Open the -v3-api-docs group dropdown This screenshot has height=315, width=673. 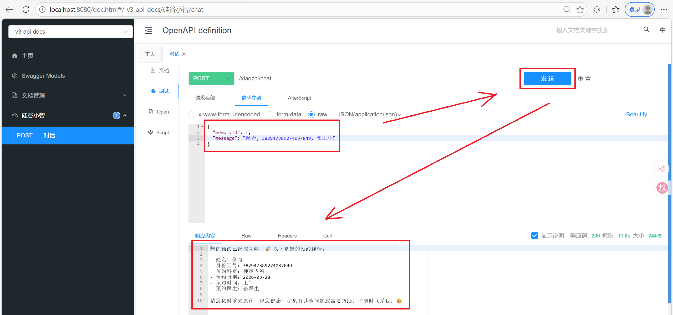click(x=70, y=32)
